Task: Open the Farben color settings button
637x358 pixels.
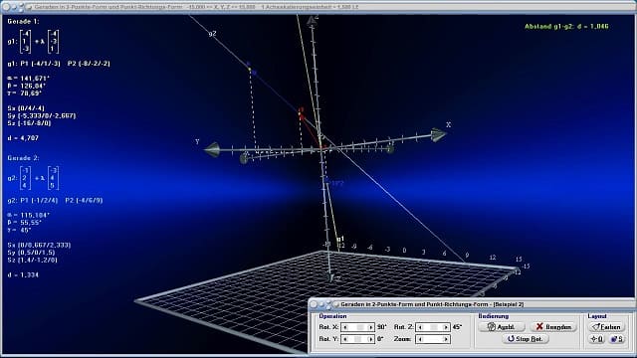Action: [x=606, y=327]
